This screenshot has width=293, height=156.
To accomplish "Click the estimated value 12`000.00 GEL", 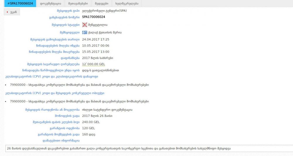I will 93,64.
